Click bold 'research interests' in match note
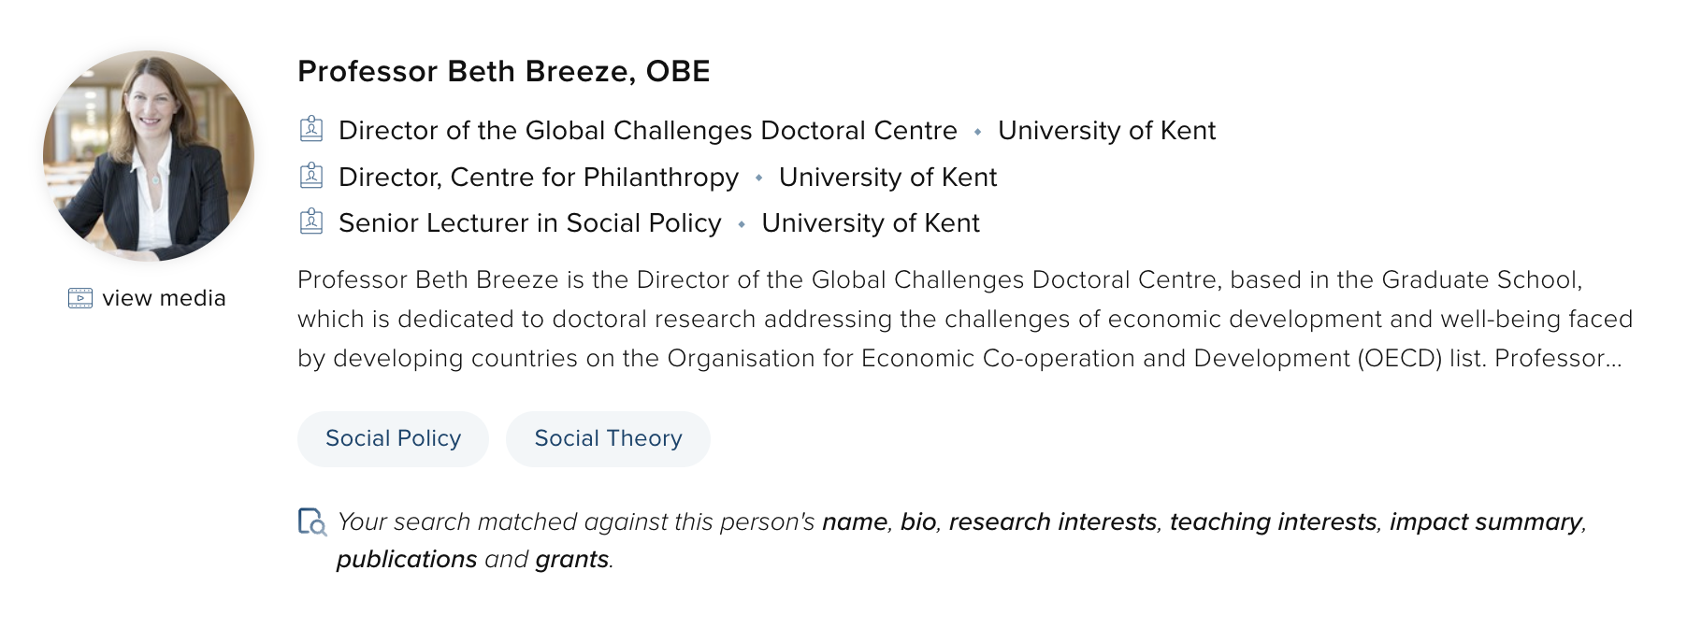 point(1052,521)
